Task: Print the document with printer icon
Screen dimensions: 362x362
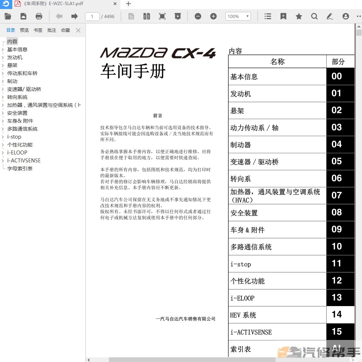Action: coord(39,16)
